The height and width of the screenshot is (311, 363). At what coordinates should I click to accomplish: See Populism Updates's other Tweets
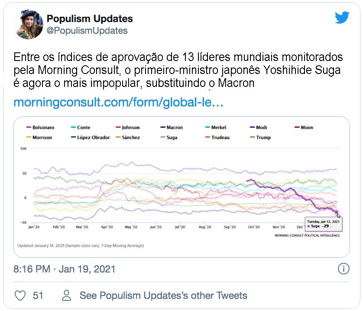pyautogui.click(x=163, y=295)
